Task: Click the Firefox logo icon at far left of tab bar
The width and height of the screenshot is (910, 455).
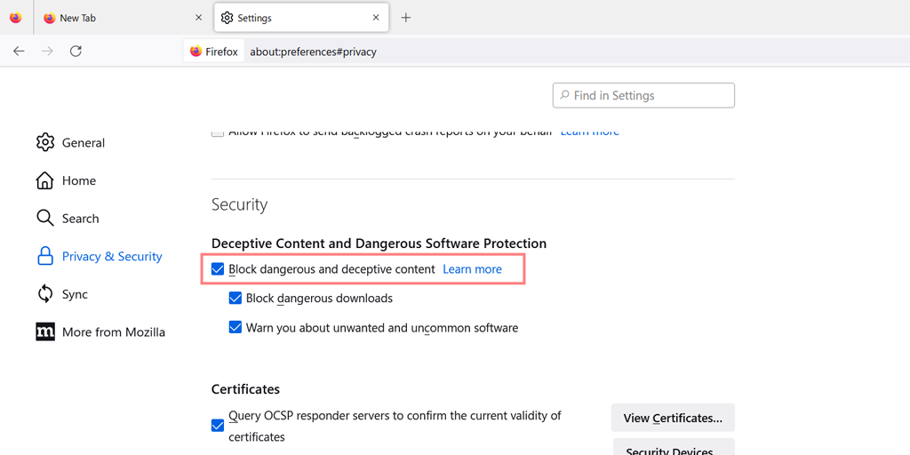Action: 16,18
